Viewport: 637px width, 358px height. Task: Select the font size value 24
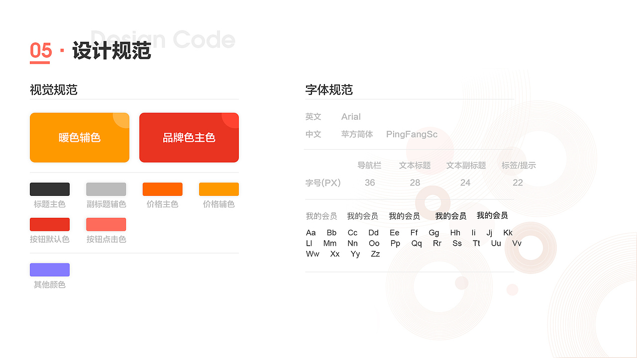(x=465, y=183)
